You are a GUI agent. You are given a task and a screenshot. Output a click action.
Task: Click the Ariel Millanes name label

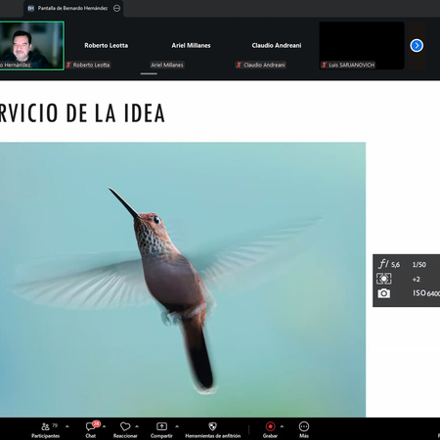167,65
